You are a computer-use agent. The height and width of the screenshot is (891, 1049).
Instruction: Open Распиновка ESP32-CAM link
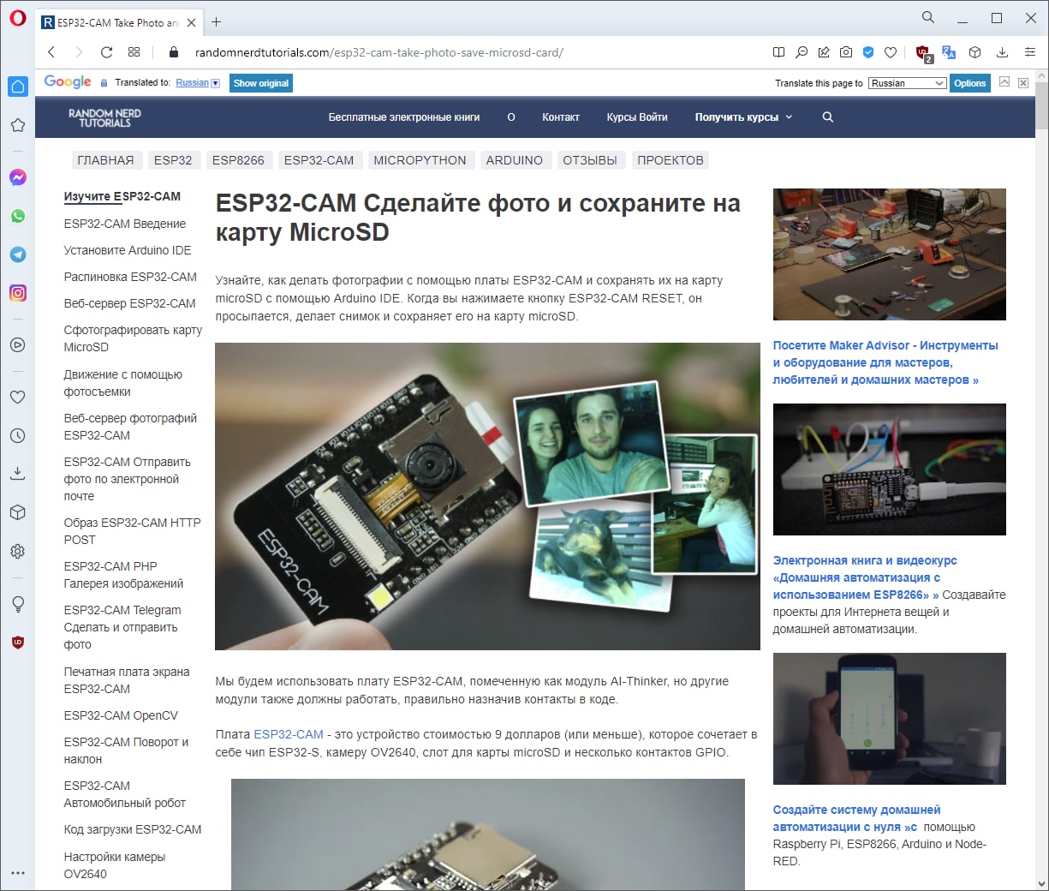click(x=130, y=277)
